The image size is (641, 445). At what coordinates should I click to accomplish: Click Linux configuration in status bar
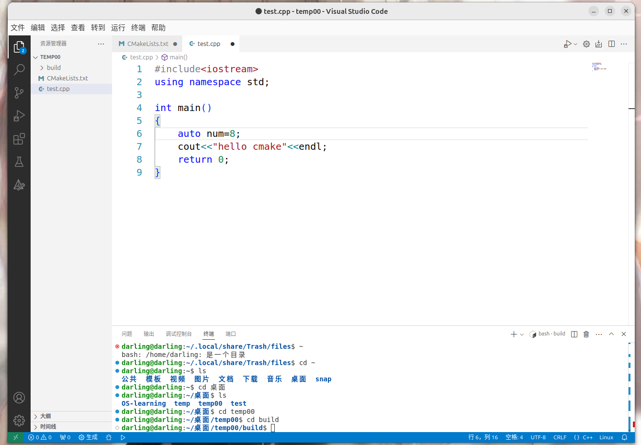pos(606,437)
